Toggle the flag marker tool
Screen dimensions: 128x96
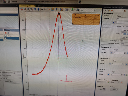coord(52,9)
